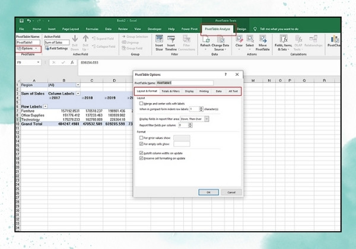
Task: Click Expand Field icon
Action: pos(94,39)
